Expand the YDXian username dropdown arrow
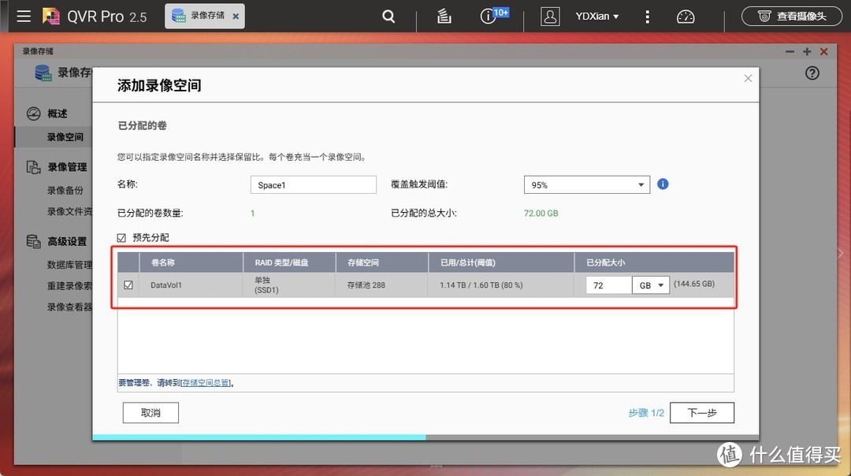851x476 pixels. (617, 16)
